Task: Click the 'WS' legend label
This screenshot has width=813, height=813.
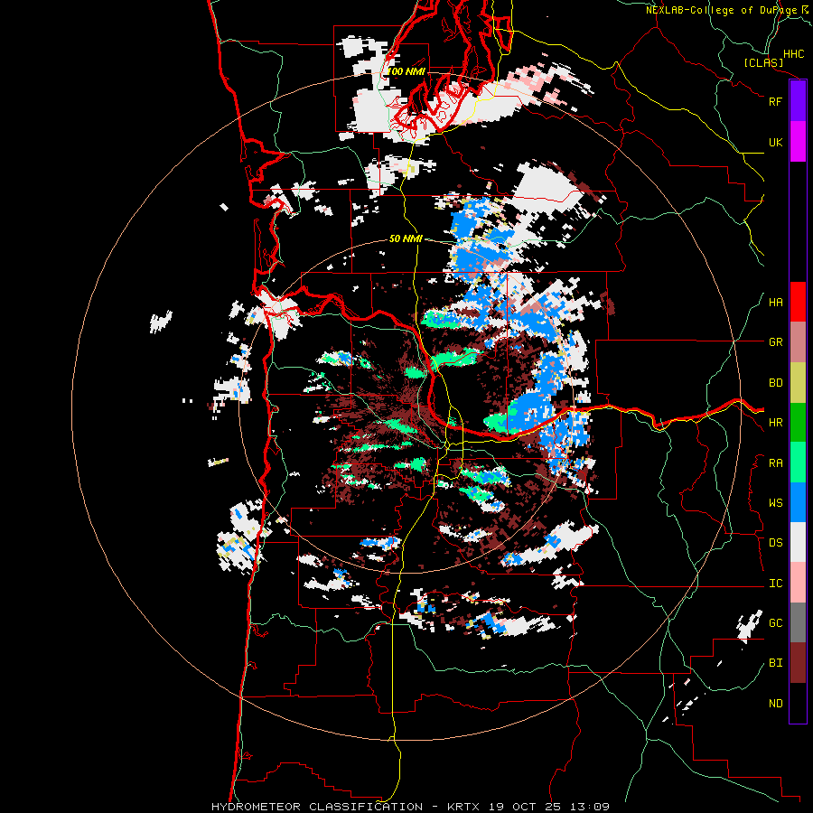Action: [775, 503]
